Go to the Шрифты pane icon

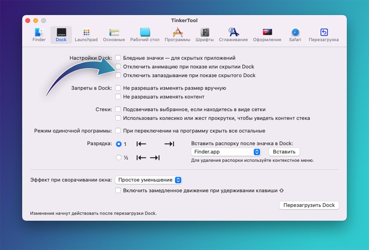click(205, 32)
